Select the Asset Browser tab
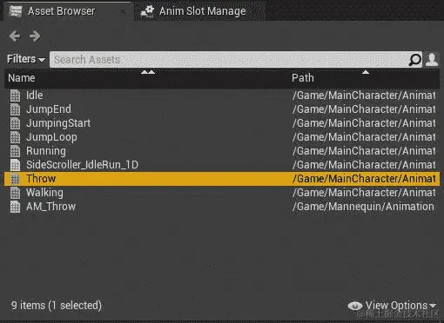This screenshot has height=323, width=444. [x=62, y=11]
